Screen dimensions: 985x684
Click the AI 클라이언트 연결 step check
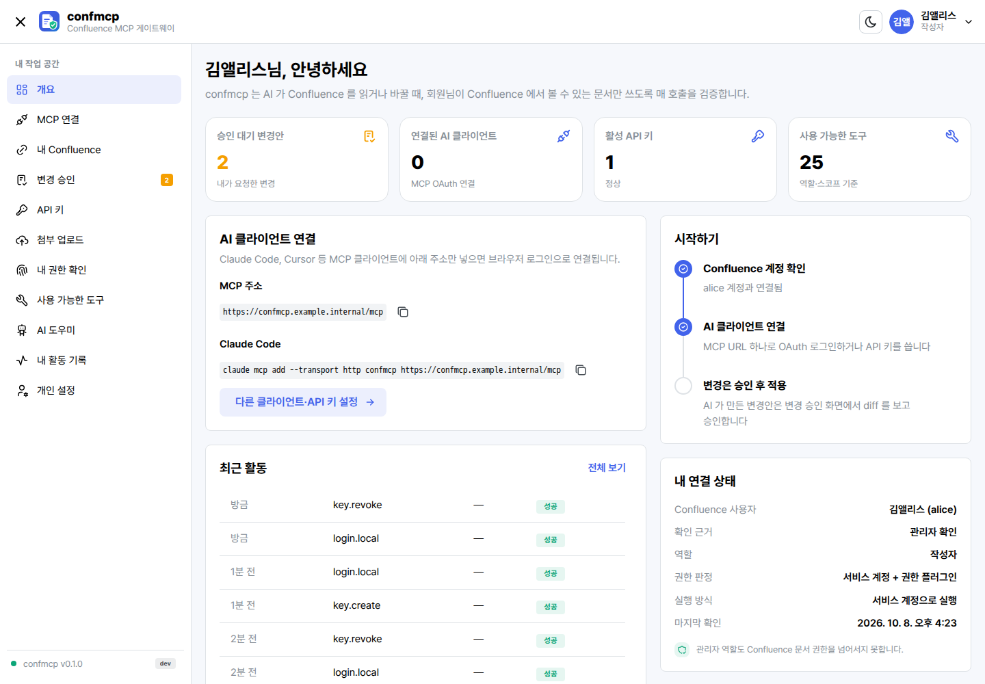tap(683, 327)
